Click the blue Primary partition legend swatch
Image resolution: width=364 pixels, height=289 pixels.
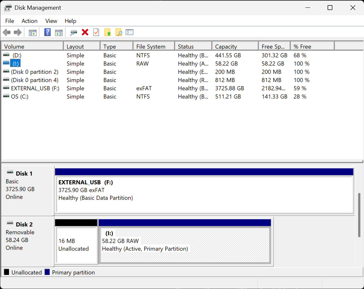47,272
